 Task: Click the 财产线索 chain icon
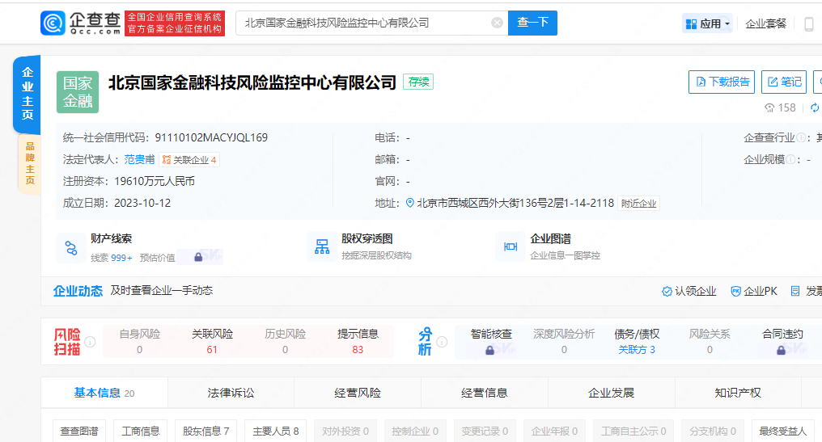(x=70, y=248)
